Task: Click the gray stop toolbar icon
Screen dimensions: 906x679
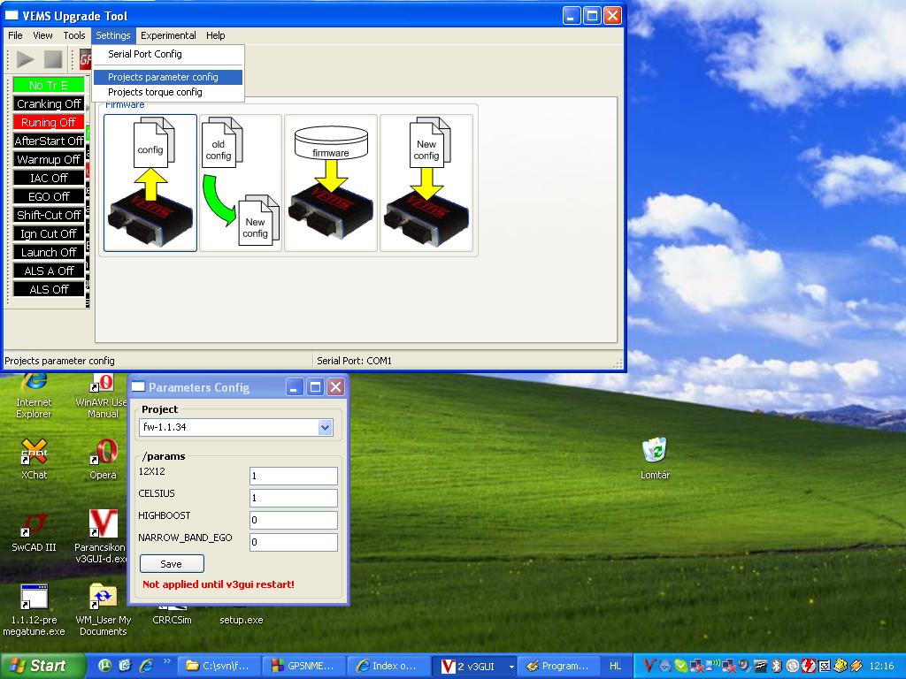Action: click(x=53, y=59)
